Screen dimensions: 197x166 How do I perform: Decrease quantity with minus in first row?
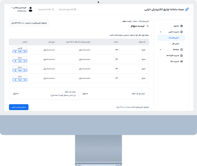[14, 52]
